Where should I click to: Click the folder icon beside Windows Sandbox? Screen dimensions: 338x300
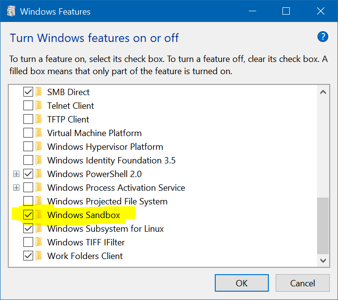pos(39,215)
